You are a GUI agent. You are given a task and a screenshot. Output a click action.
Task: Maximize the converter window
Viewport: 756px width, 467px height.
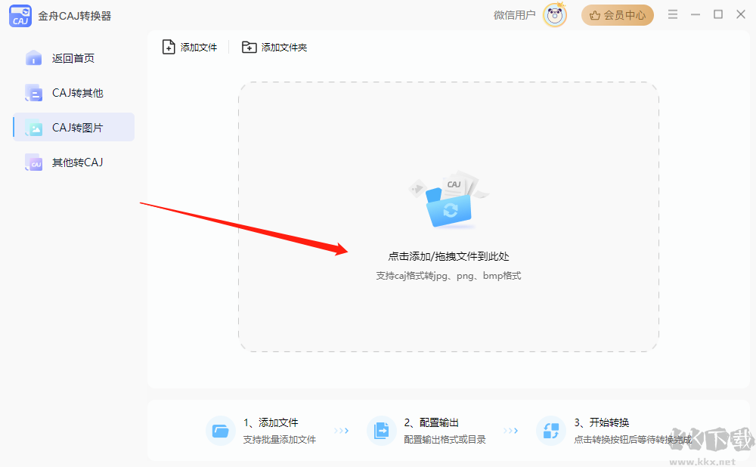click(x=718, y=14)
